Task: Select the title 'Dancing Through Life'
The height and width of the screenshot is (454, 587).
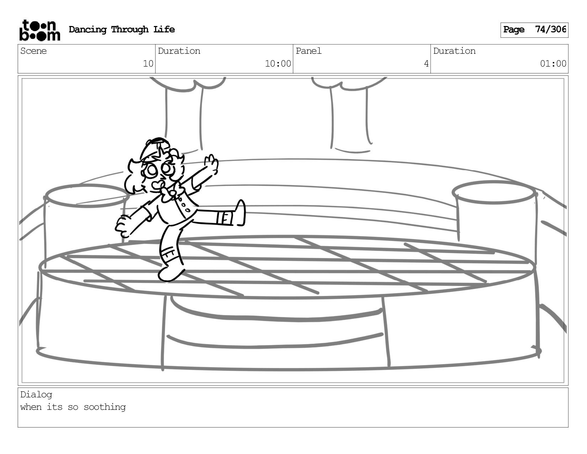Action: (x=122, y=30)
